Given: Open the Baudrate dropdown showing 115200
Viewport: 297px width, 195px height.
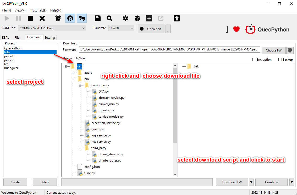Looking at the screenshot, I should [x=121, y=28].
